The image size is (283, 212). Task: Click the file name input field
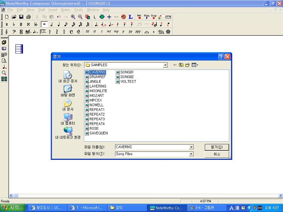pos(152,147)
